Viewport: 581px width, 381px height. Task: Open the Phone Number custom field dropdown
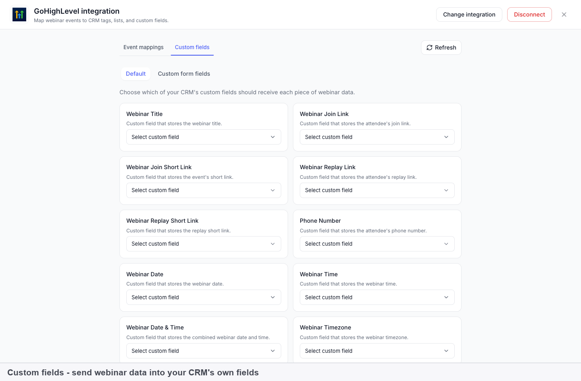pos(377,244)
